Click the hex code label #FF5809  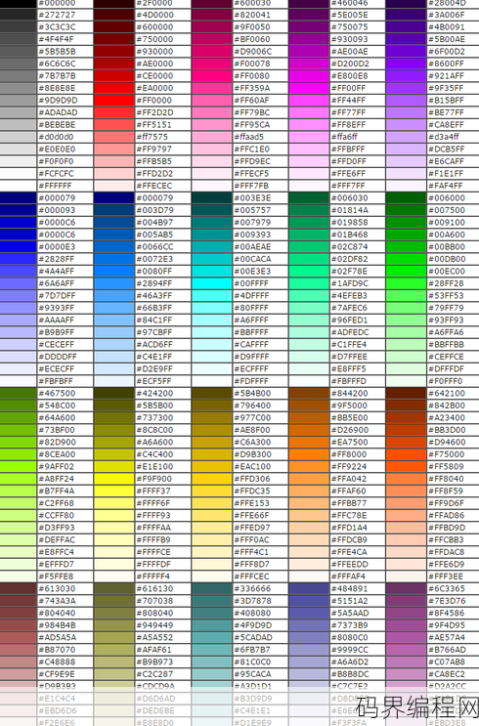pos(446,466)
